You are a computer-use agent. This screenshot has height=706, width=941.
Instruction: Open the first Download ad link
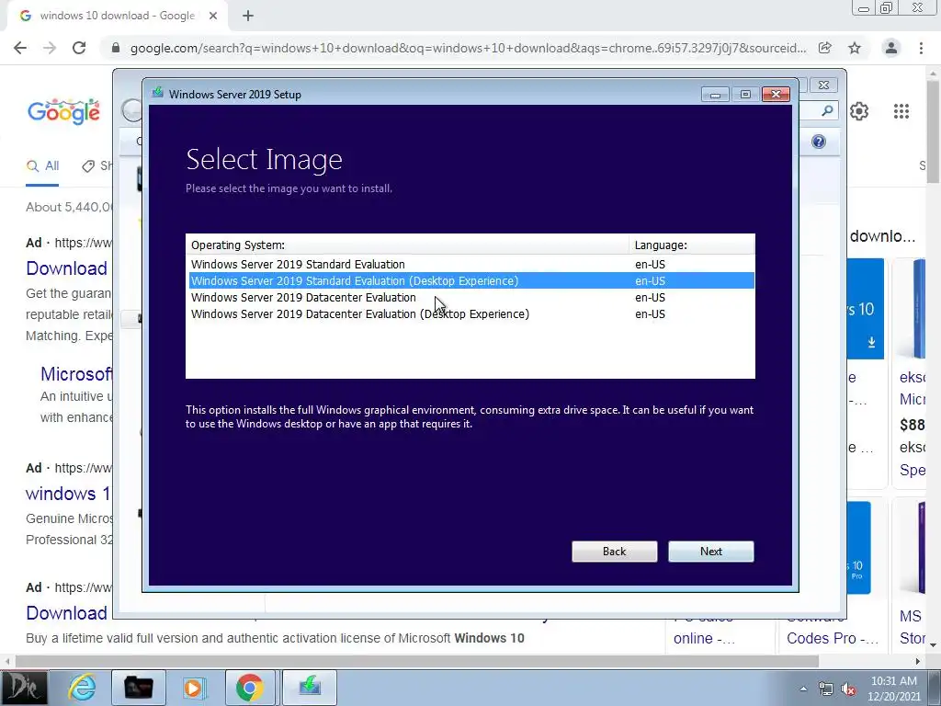coord(66,268)
